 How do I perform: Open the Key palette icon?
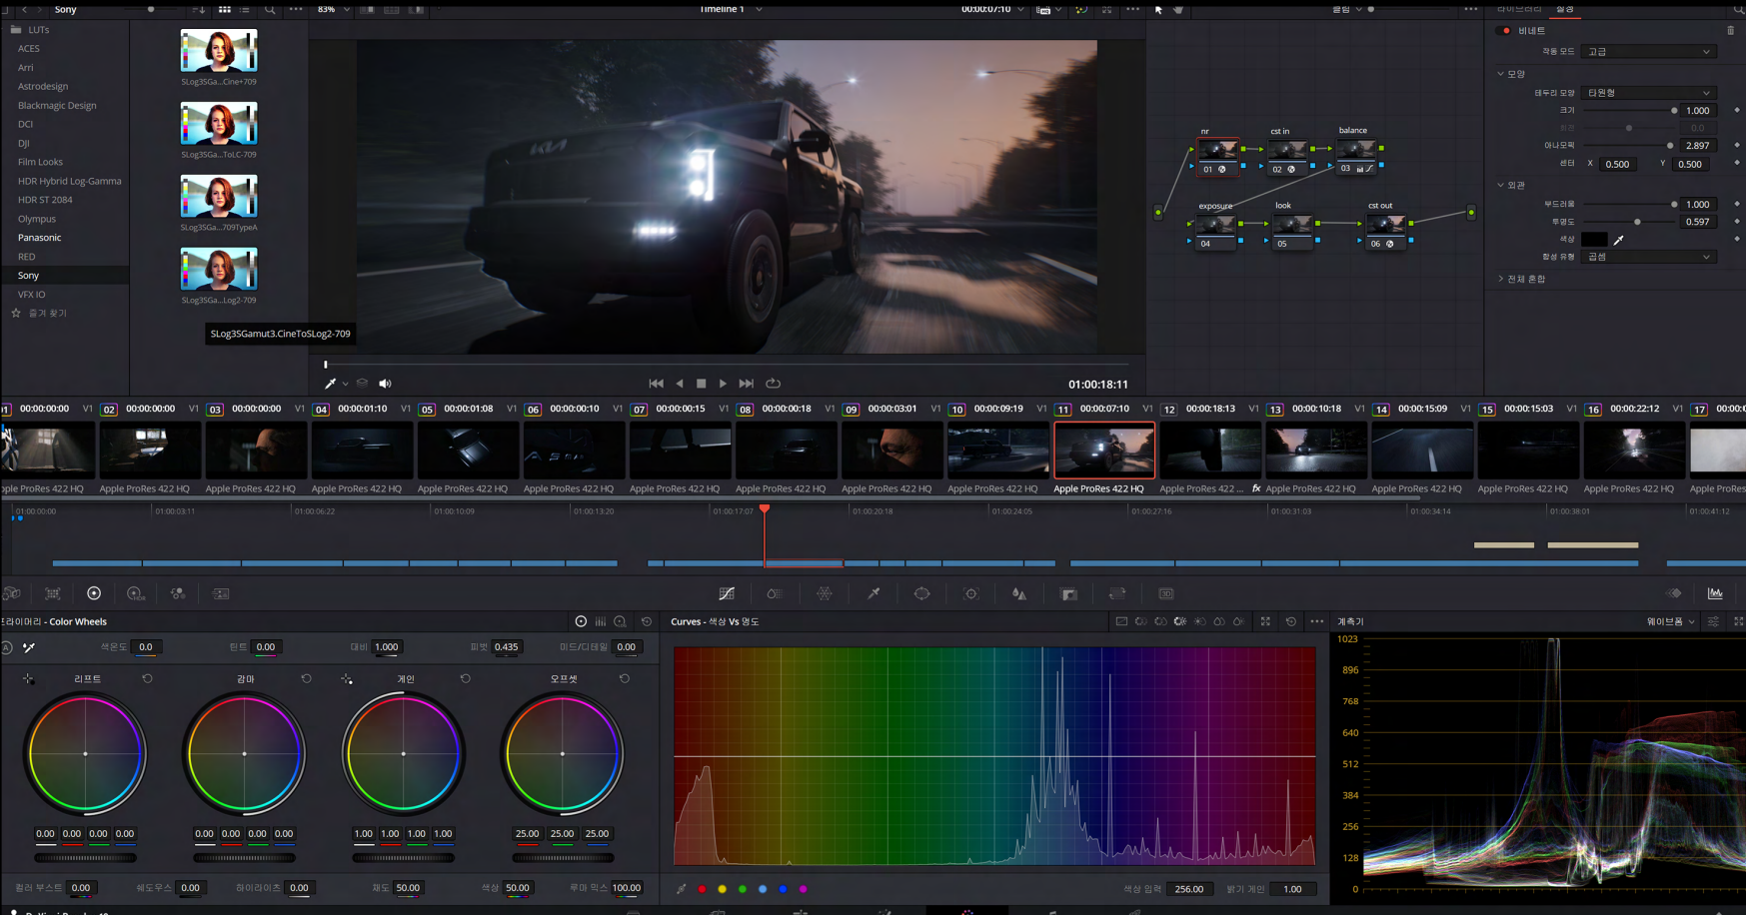(1068, 593)
